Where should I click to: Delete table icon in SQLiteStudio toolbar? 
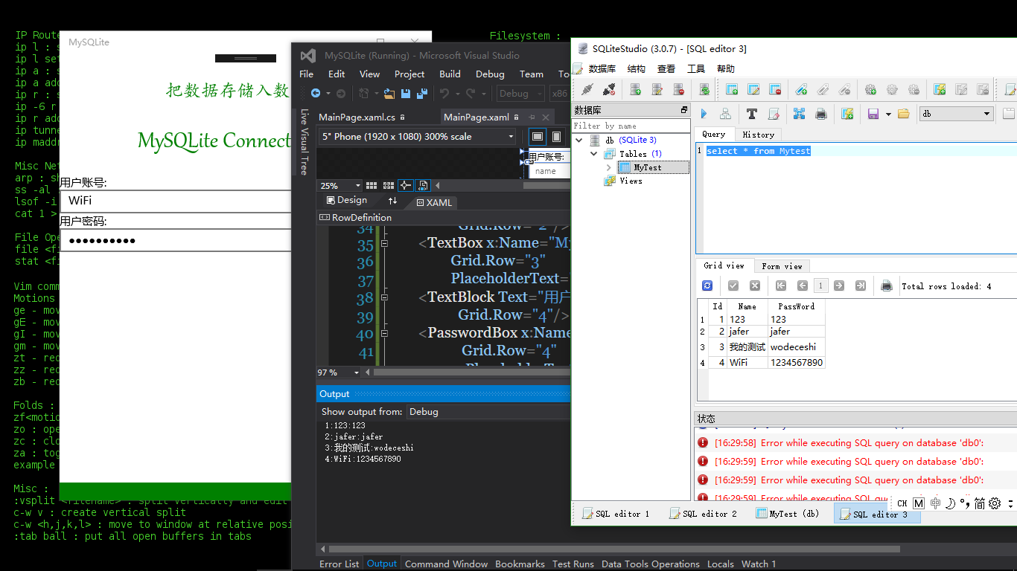tap(774, 89)
